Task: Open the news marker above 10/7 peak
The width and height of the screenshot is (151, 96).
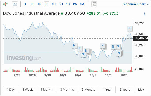Action: [129, 28]
